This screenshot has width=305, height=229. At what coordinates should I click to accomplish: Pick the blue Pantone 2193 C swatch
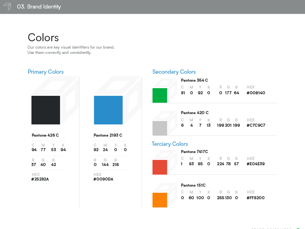pyautogui.click(x=108, y=110)
